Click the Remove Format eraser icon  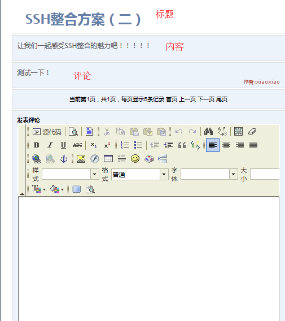(x=252, y=132)
